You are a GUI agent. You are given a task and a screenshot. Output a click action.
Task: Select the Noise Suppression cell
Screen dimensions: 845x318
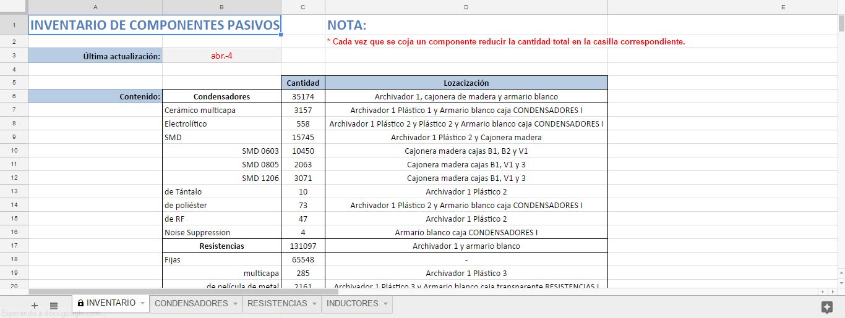click(221, 232)
